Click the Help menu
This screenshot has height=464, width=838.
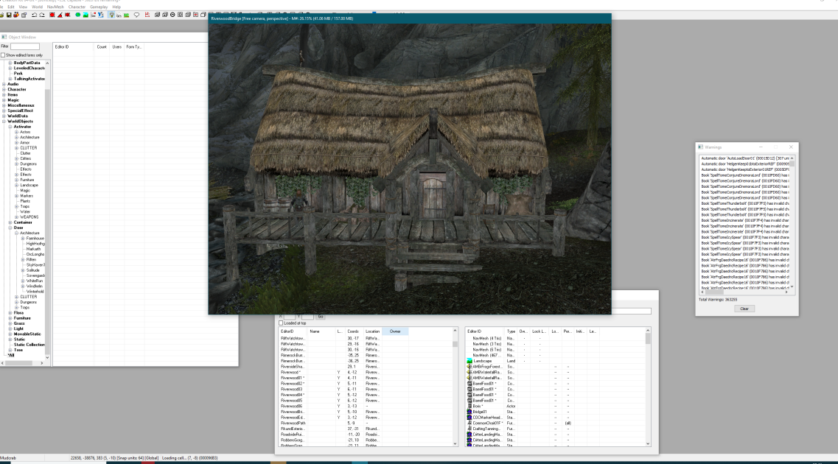pyautogui.click(x=116, y=7)
